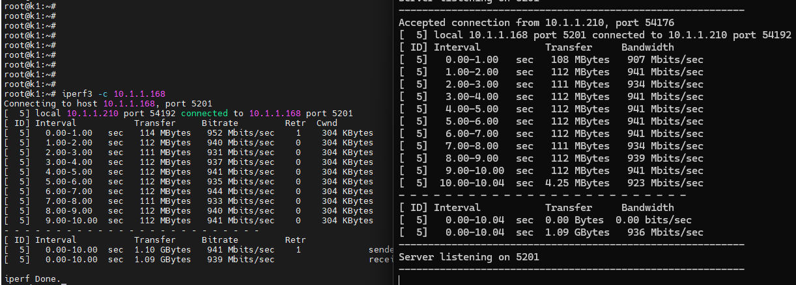Click the '4.25 MBytes' transfer value
The width and height of the screenshot is (796, 285).
577,182
